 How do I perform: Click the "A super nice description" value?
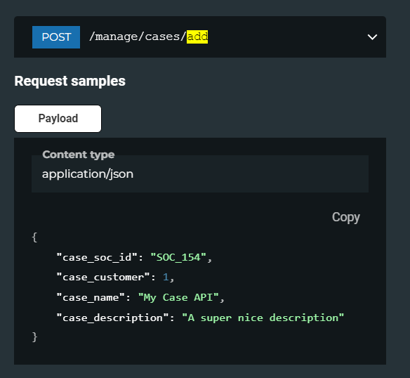coord(263,318)
